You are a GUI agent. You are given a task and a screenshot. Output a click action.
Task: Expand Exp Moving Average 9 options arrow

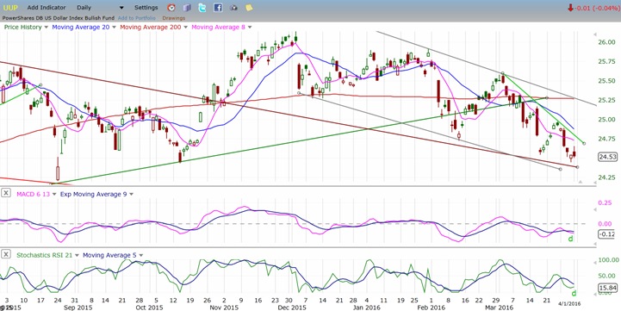[131, 194]
